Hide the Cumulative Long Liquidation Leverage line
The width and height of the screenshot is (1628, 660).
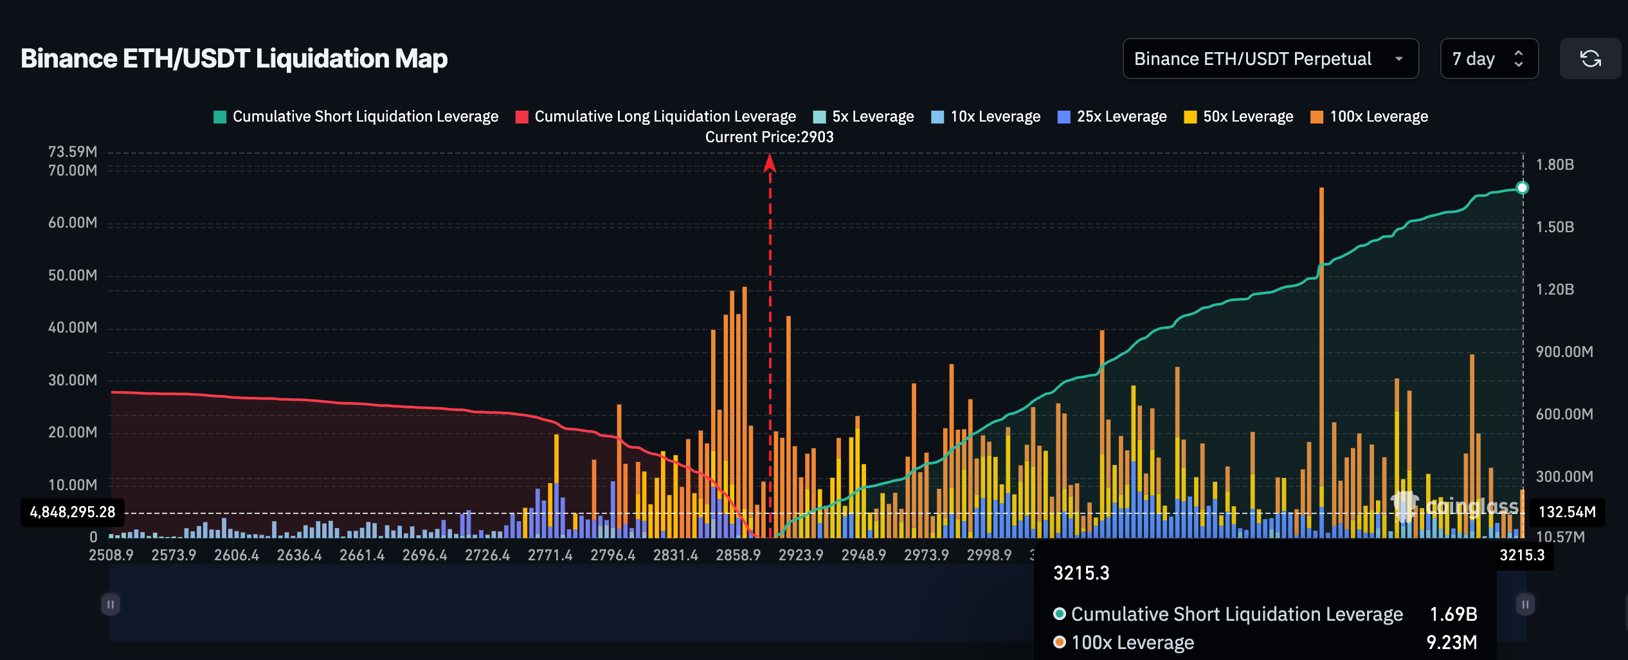[656, 116]
